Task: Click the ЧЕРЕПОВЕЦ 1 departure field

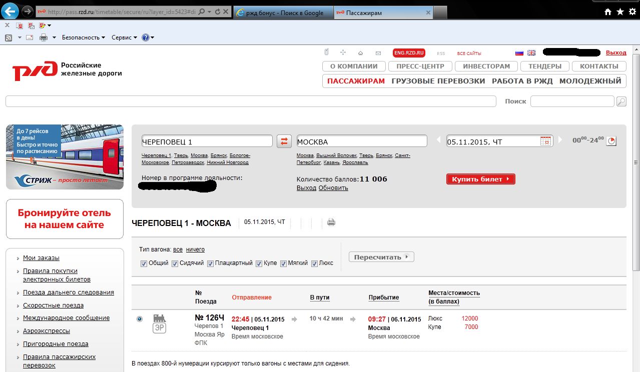Action: click(207, 141)
